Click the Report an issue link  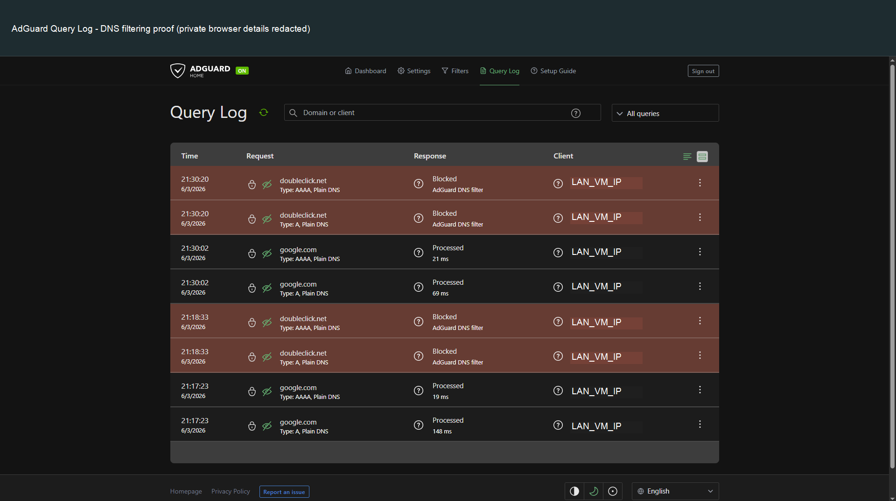pos(284,492)
